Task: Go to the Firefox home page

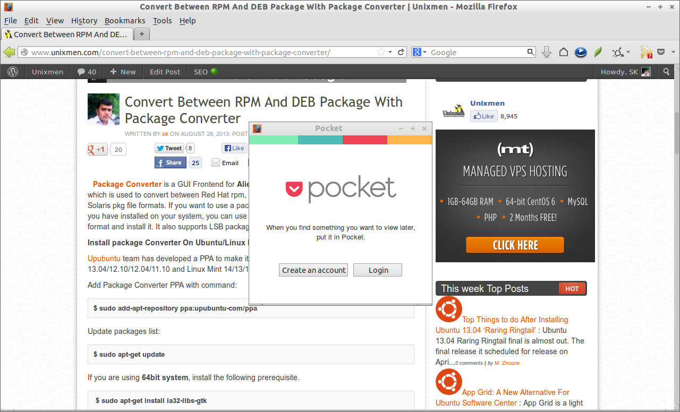Action: tap(564, 52)
